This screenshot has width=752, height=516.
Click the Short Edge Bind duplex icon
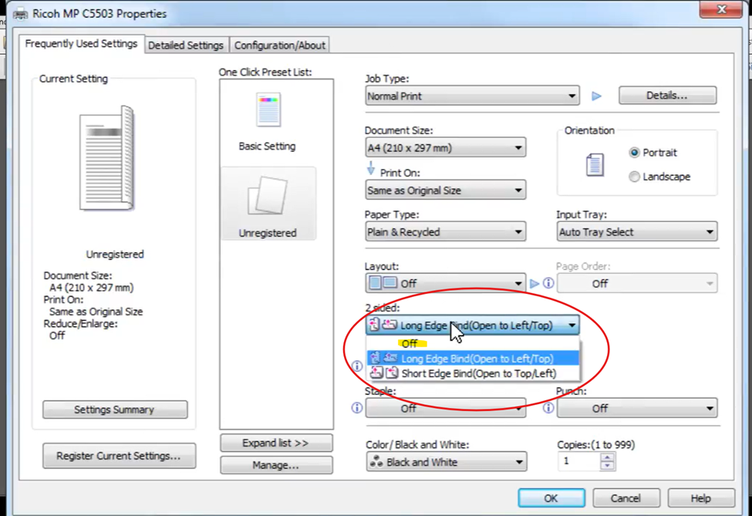(384, 373)
